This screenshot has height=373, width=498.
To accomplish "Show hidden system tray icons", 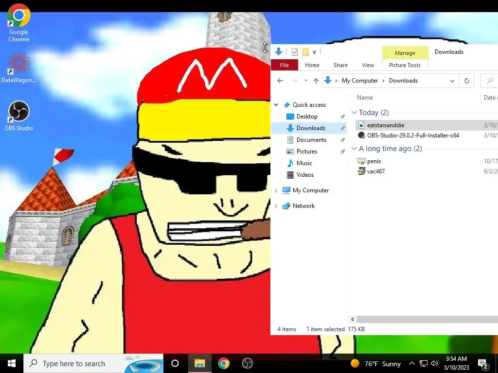I will coord(411,363).
